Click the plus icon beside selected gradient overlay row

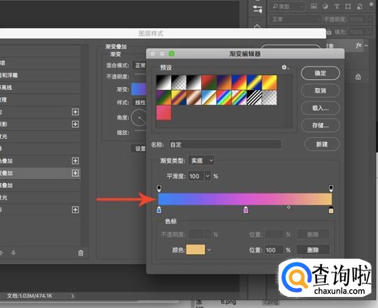coord(75,173)
